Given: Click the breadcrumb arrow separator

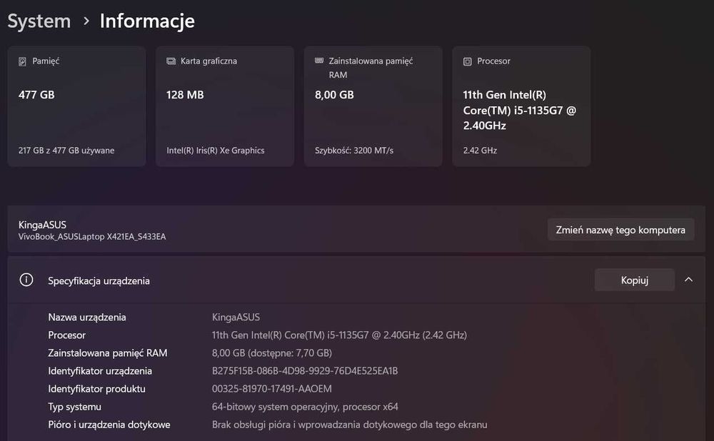Looking at the screenshot, I should pyautogui.click(x=86, y=21).
